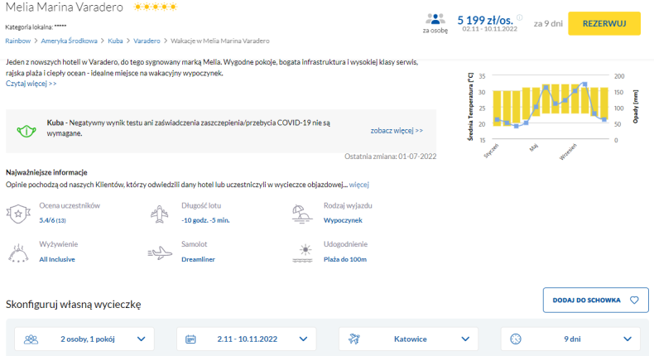Click the więcej link after the opinions text
654x356 pixels.
359,185
